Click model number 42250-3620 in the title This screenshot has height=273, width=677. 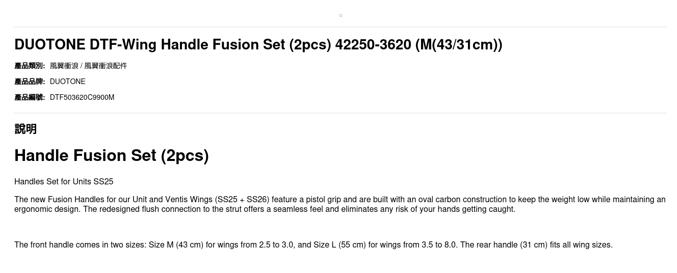tap(373, 45)
